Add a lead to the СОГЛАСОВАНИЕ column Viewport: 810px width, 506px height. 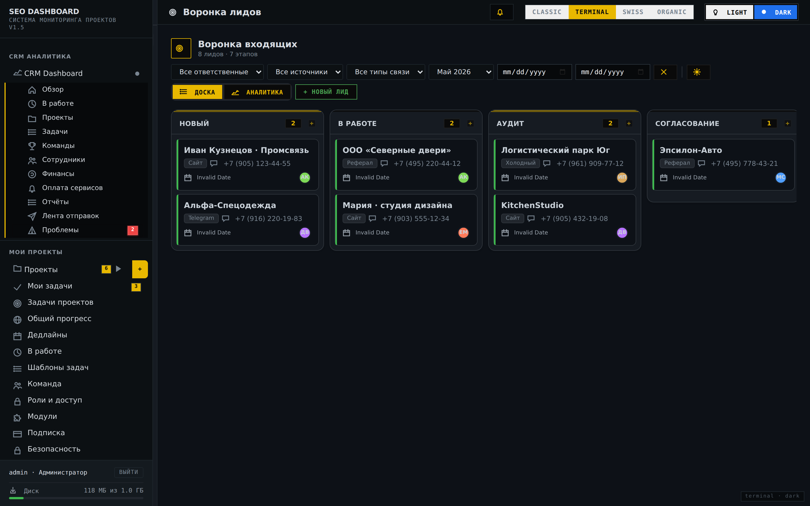click(x=787, y=123)
